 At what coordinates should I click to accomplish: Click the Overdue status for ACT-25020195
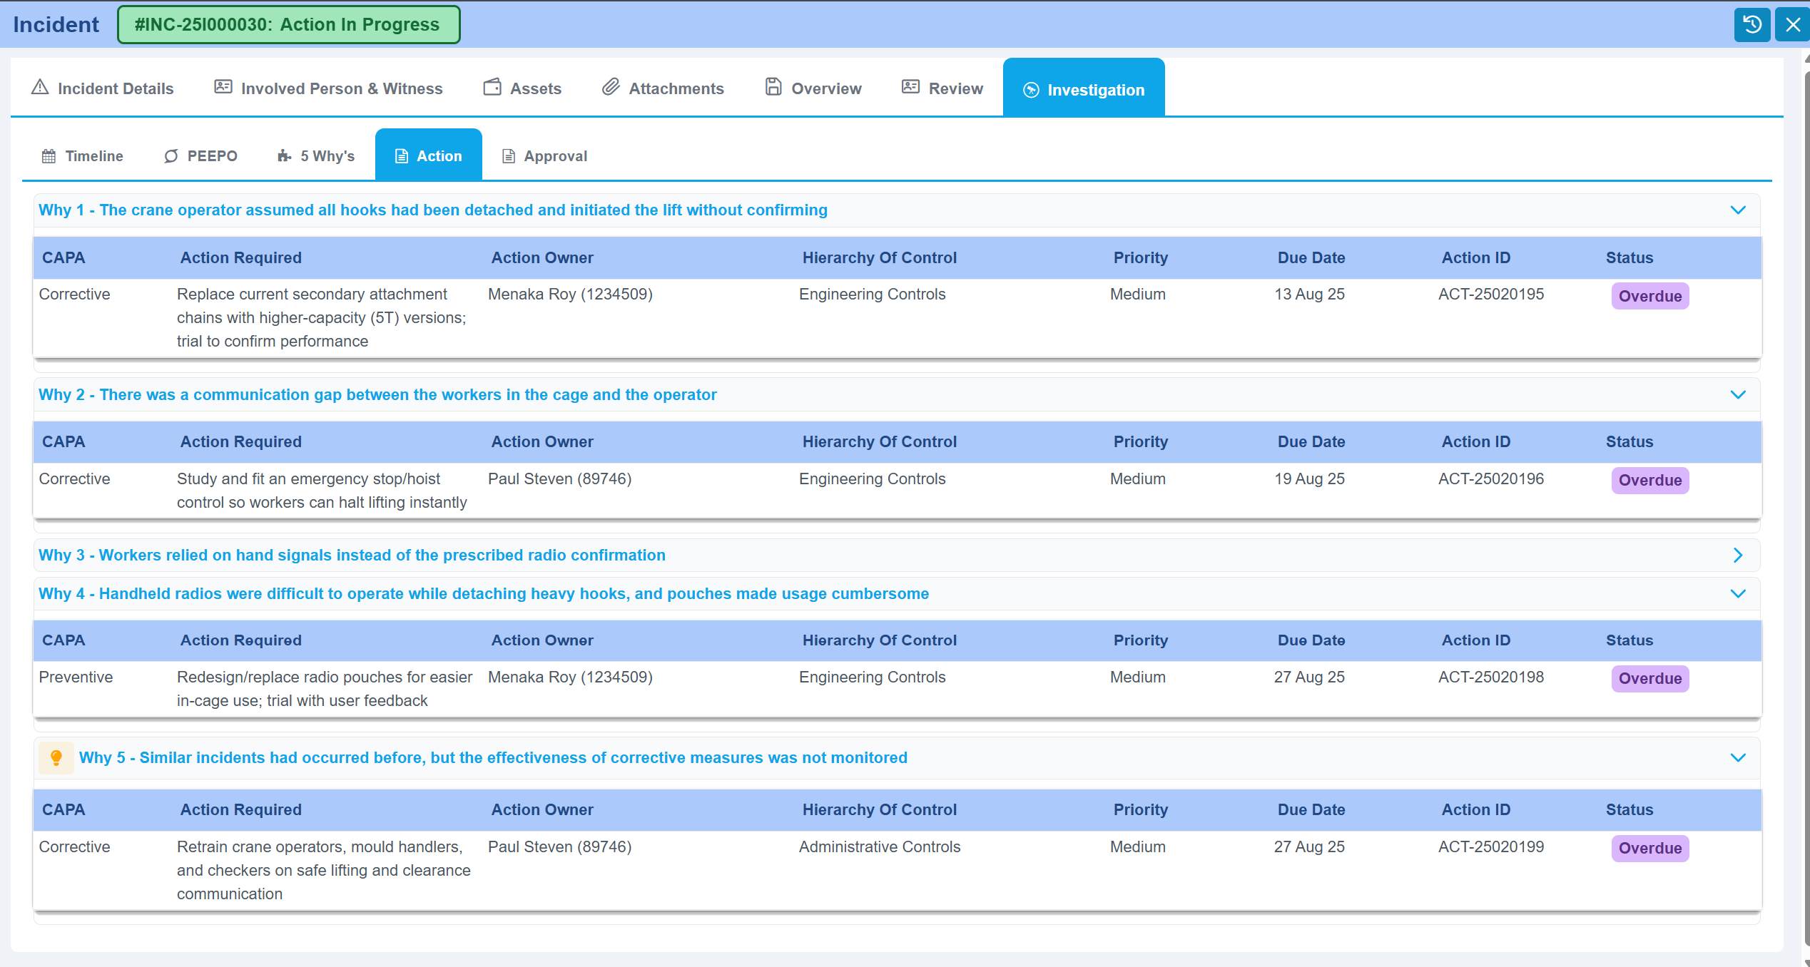pyautogui.click(x=1649, y=297)
